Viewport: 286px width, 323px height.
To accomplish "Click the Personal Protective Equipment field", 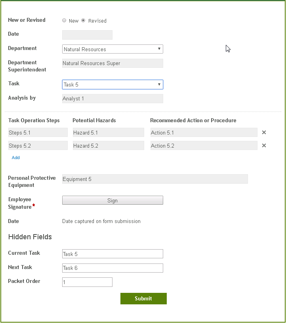I will 154,179.
